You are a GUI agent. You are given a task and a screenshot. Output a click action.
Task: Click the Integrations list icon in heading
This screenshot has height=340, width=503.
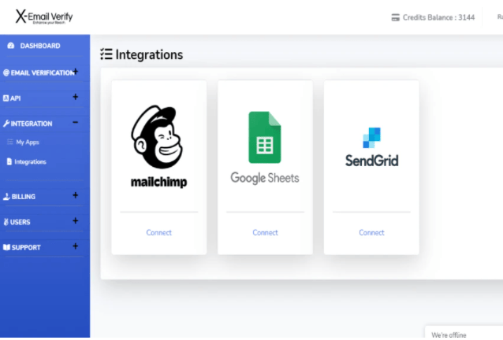coord(106,54)
